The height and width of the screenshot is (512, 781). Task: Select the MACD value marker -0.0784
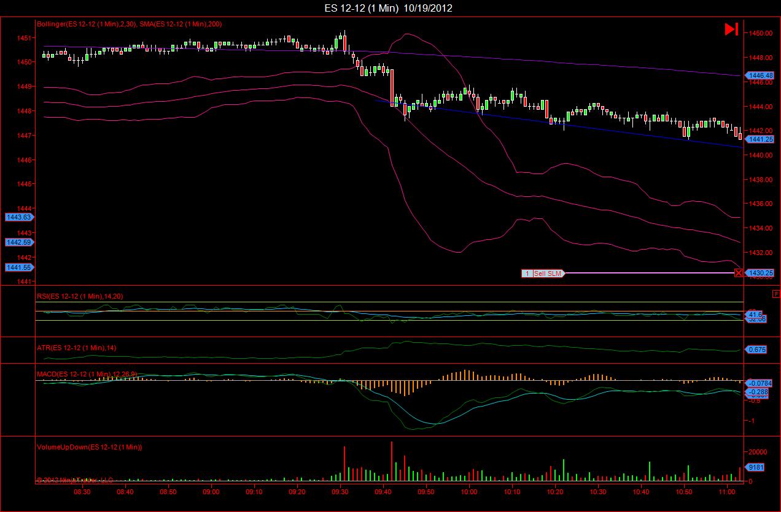pos(759,383)
